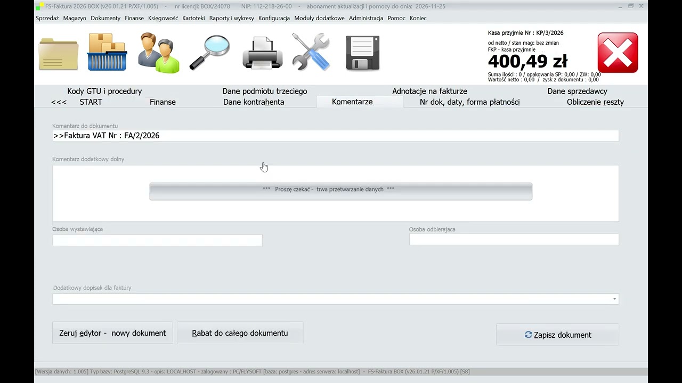The image size is (682, 383).
Task: Switch to Dane podmiotu trzeciego tab
Action: [265, 91]
